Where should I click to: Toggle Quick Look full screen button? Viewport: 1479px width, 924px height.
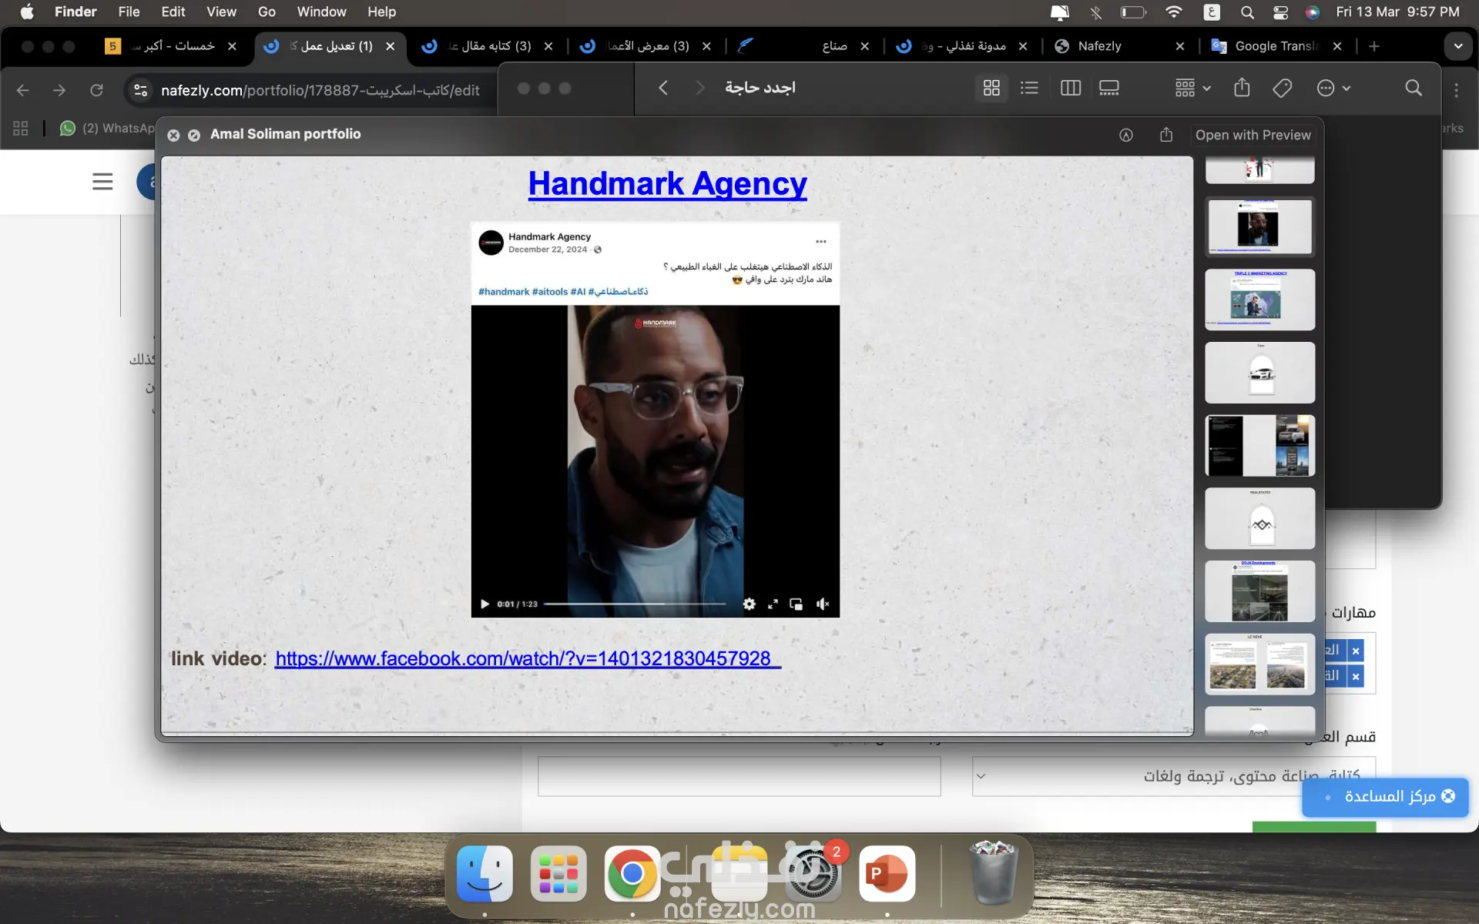194,135
